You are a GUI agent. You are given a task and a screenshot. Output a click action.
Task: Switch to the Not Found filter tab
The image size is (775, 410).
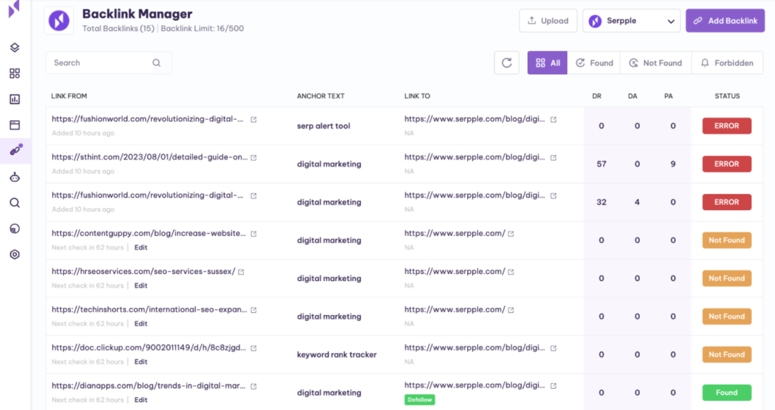(656, 63)
